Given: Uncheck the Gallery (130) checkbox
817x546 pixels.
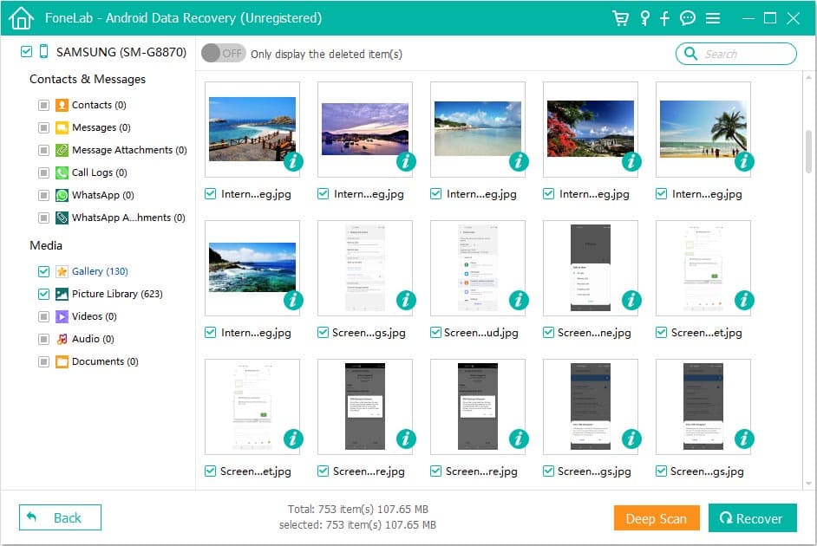Looking at the screenshot, I should 42,270.
